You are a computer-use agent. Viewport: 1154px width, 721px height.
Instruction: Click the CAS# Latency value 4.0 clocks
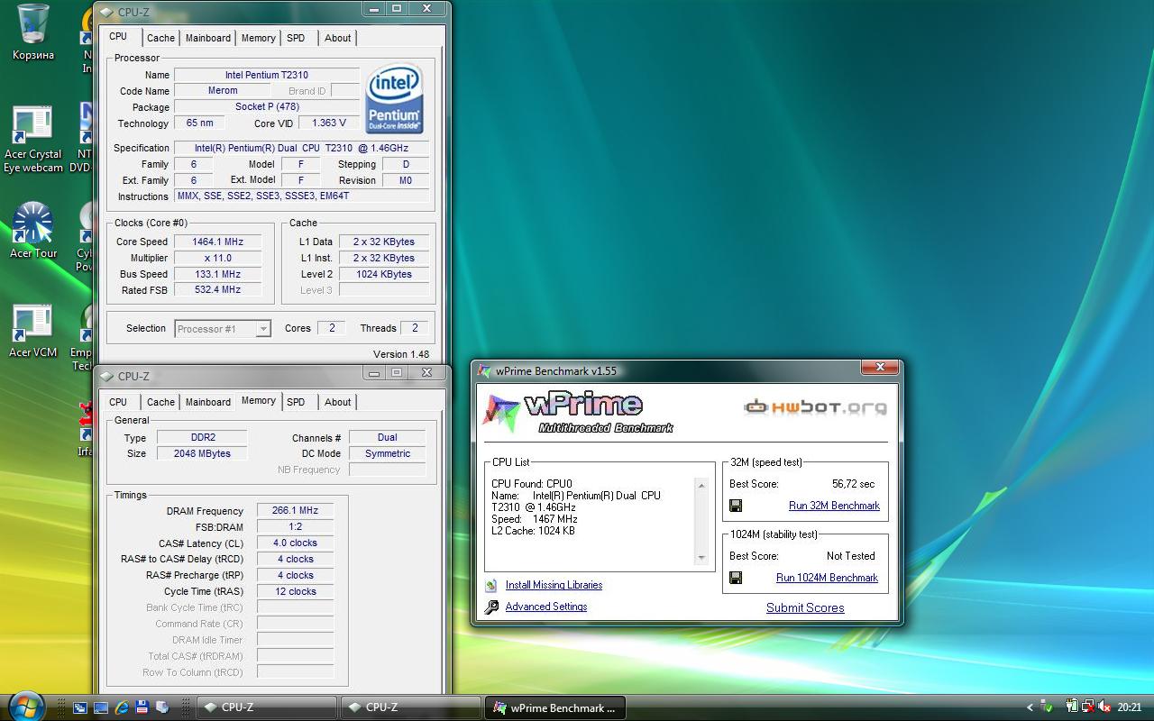point(295,543)
